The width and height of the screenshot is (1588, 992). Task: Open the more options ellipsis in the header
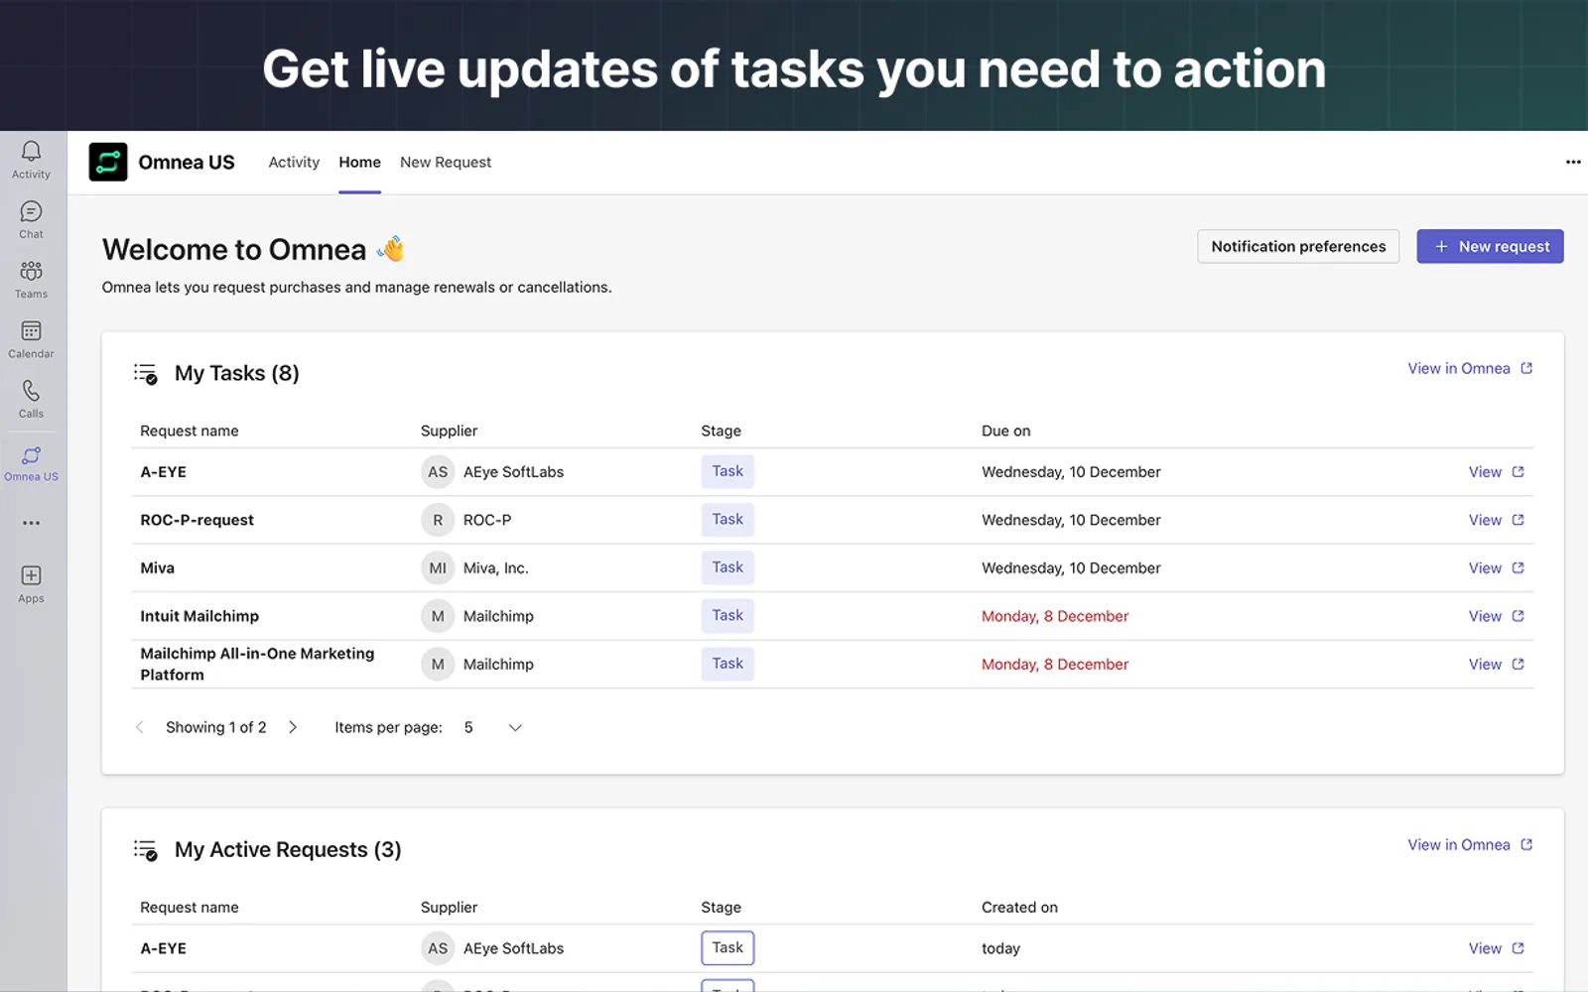coord(1573,162)
